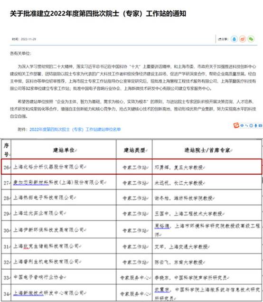The width and height of the screenshot is (263, 302).
Task: Click the company name in row 32
Action: click(46, 262)
